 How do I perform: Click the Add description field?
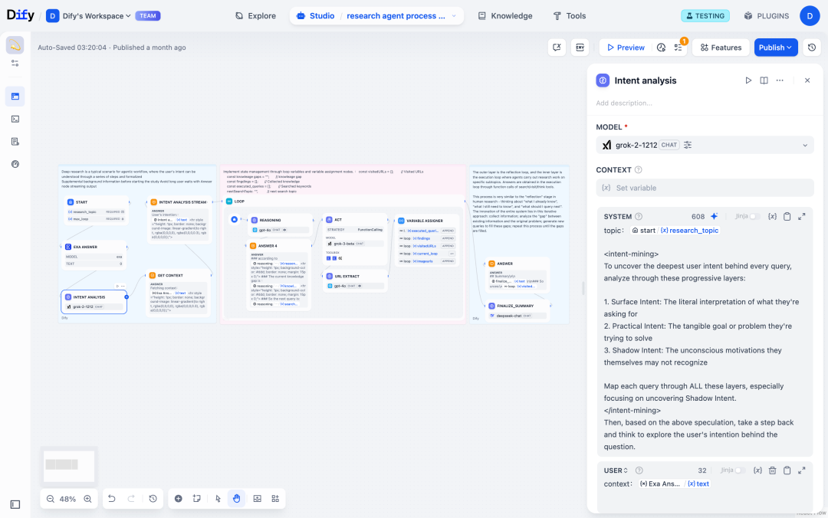tap(705, 103)
